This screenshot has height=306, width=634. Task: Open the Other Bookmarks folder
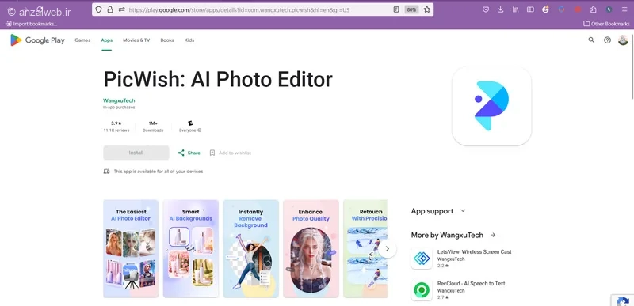[606, 24]
